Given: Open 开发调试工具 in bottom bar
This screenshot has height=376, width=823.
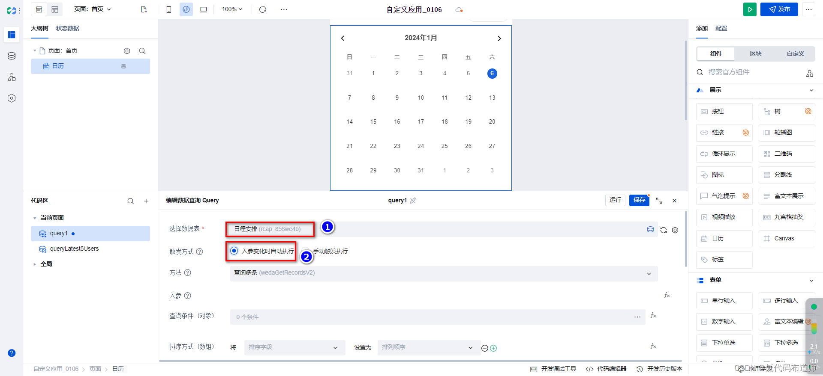Looking at the screenshot, I should pyautogui.click(x=553, y=369).
